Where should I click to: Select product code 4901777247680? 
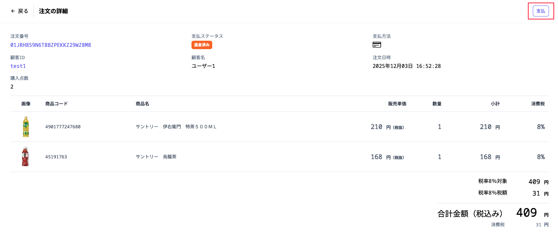pos(63,127)
